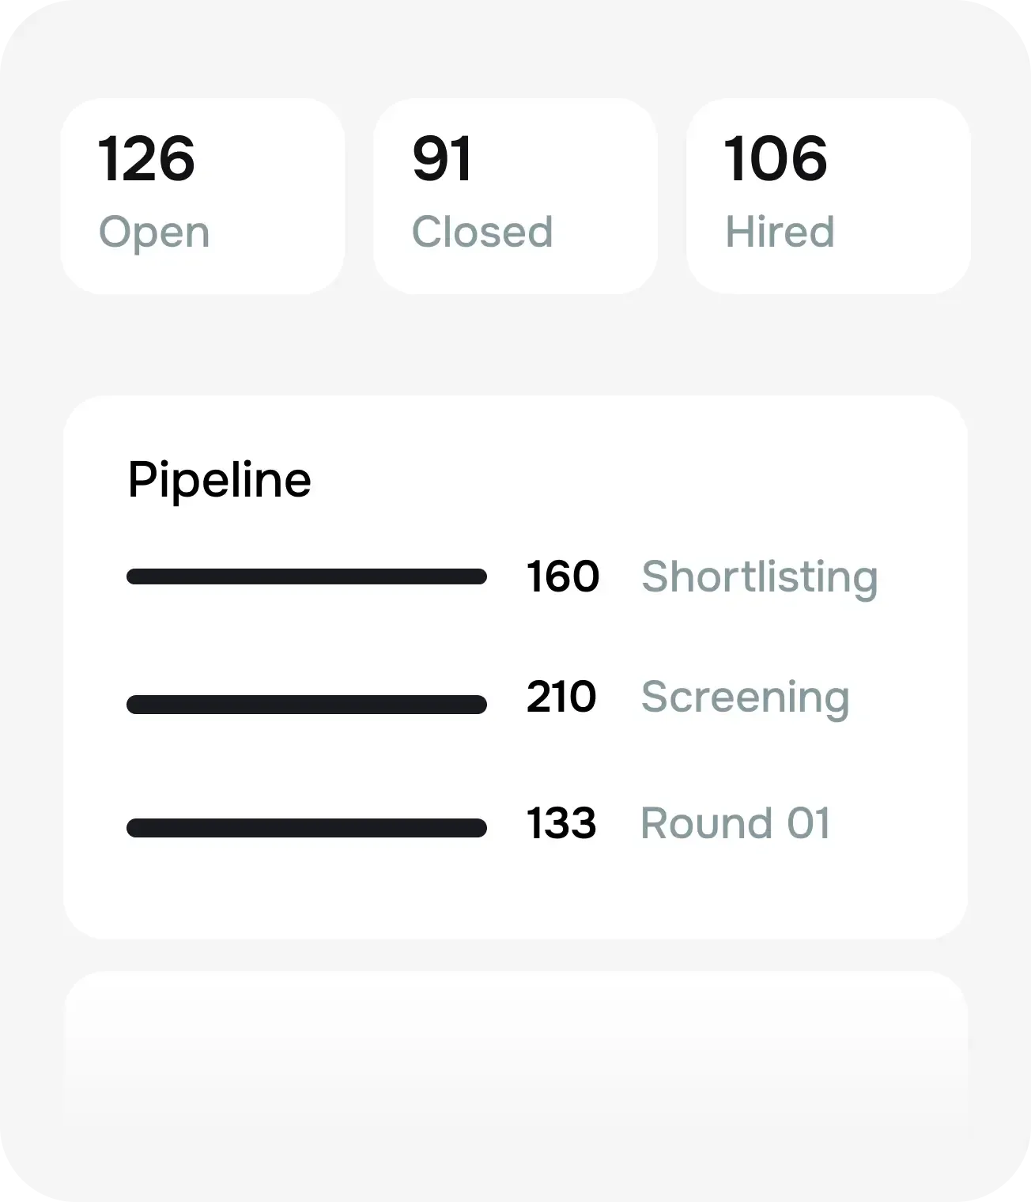The width and height of the screenshot is (1031, 1202).
Task: Click the Round 01 stage label
Action: [735, 824]
